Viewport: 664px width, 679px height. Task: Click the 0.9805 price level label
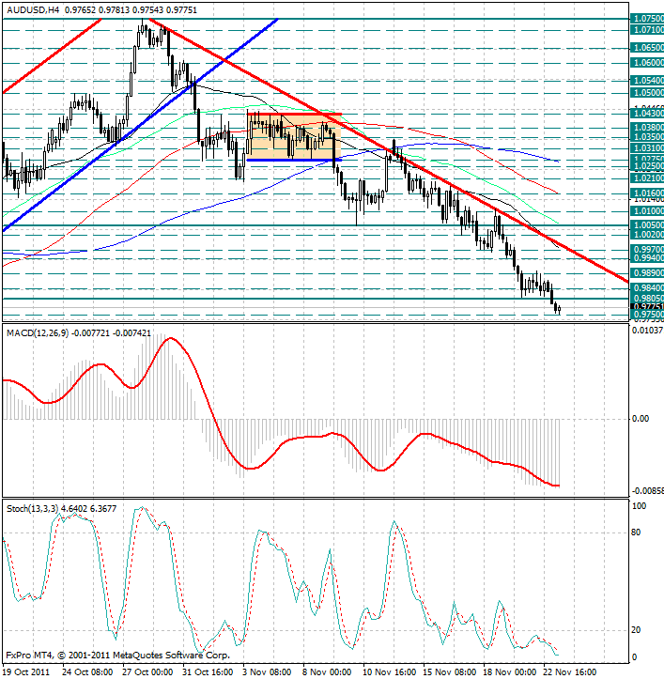647,299
